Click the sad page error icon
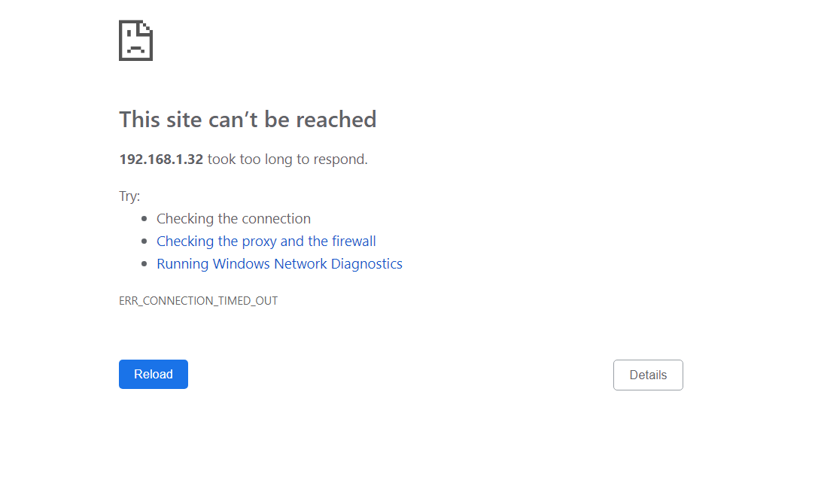This screenshot has height=480, width=815. (135, 41)
